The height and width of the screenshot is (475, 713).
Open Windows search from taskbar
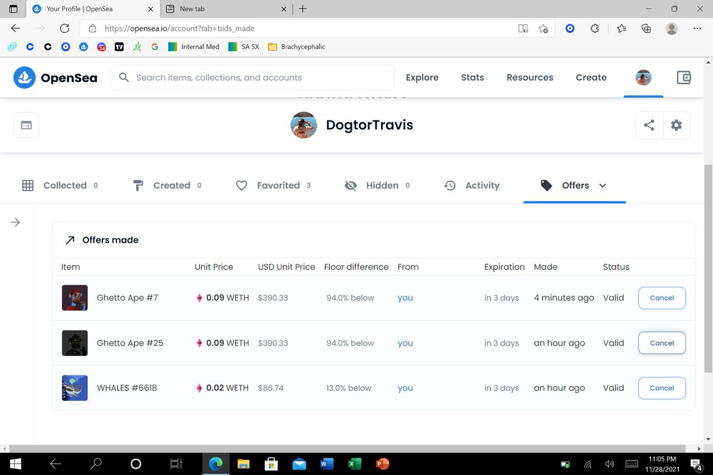point(95,464)
